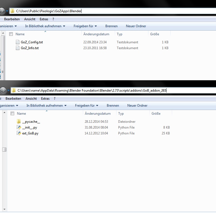Click folder icon in GoZApps Blender address bar
216x218 pixels.
click(12, 11)
